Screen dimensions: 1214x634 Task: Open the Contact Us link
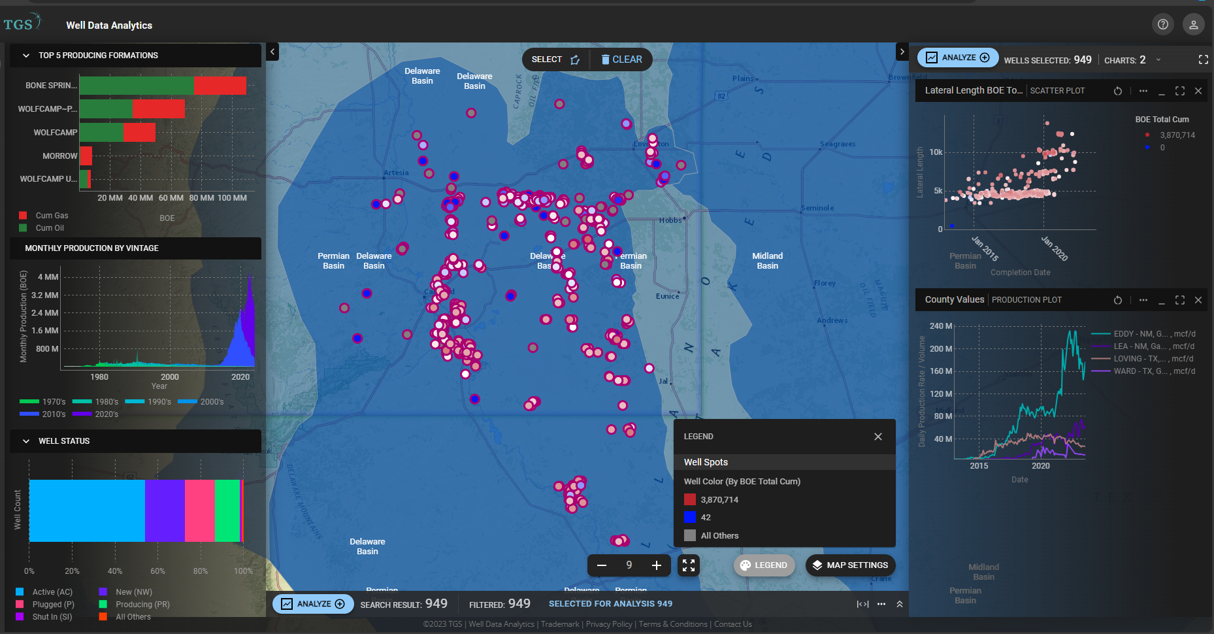[x=732, y=624]
